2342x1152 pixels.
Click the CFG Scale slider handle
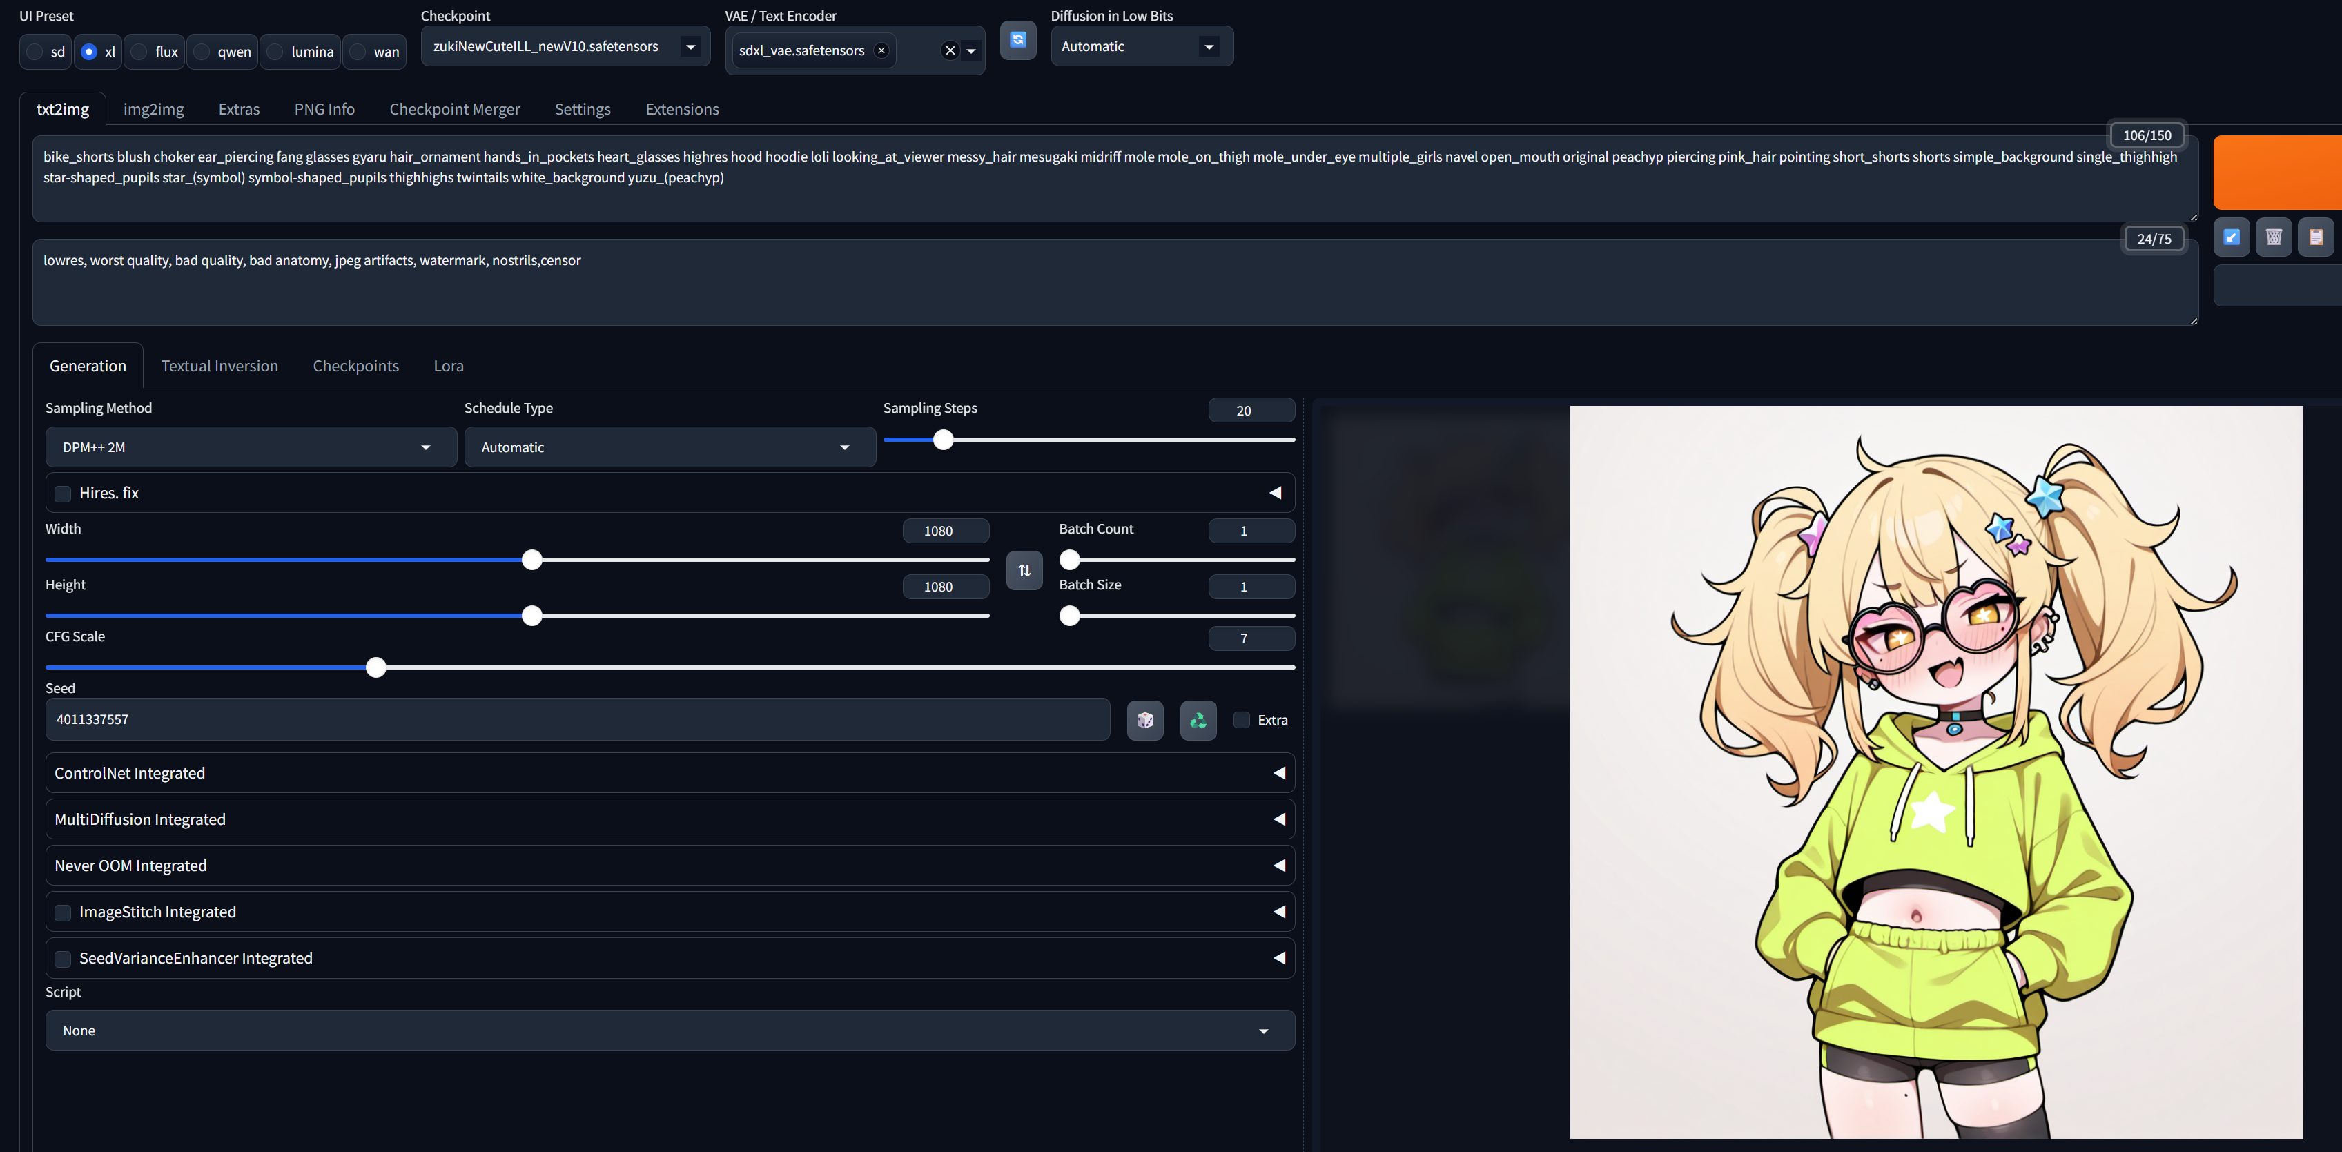[375, 668]
